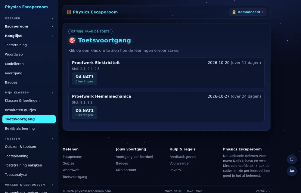Follow the footer Badges link
The width and height of the screenshot is (301, 193).
(x=122, y=163)
